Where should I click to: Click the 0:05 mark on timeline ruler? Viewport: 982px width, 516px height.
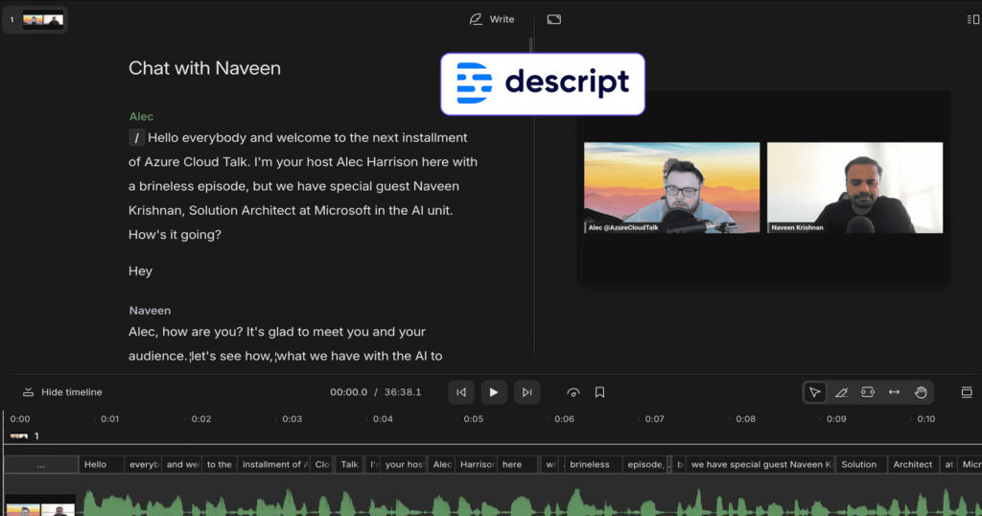pos(473,419)
